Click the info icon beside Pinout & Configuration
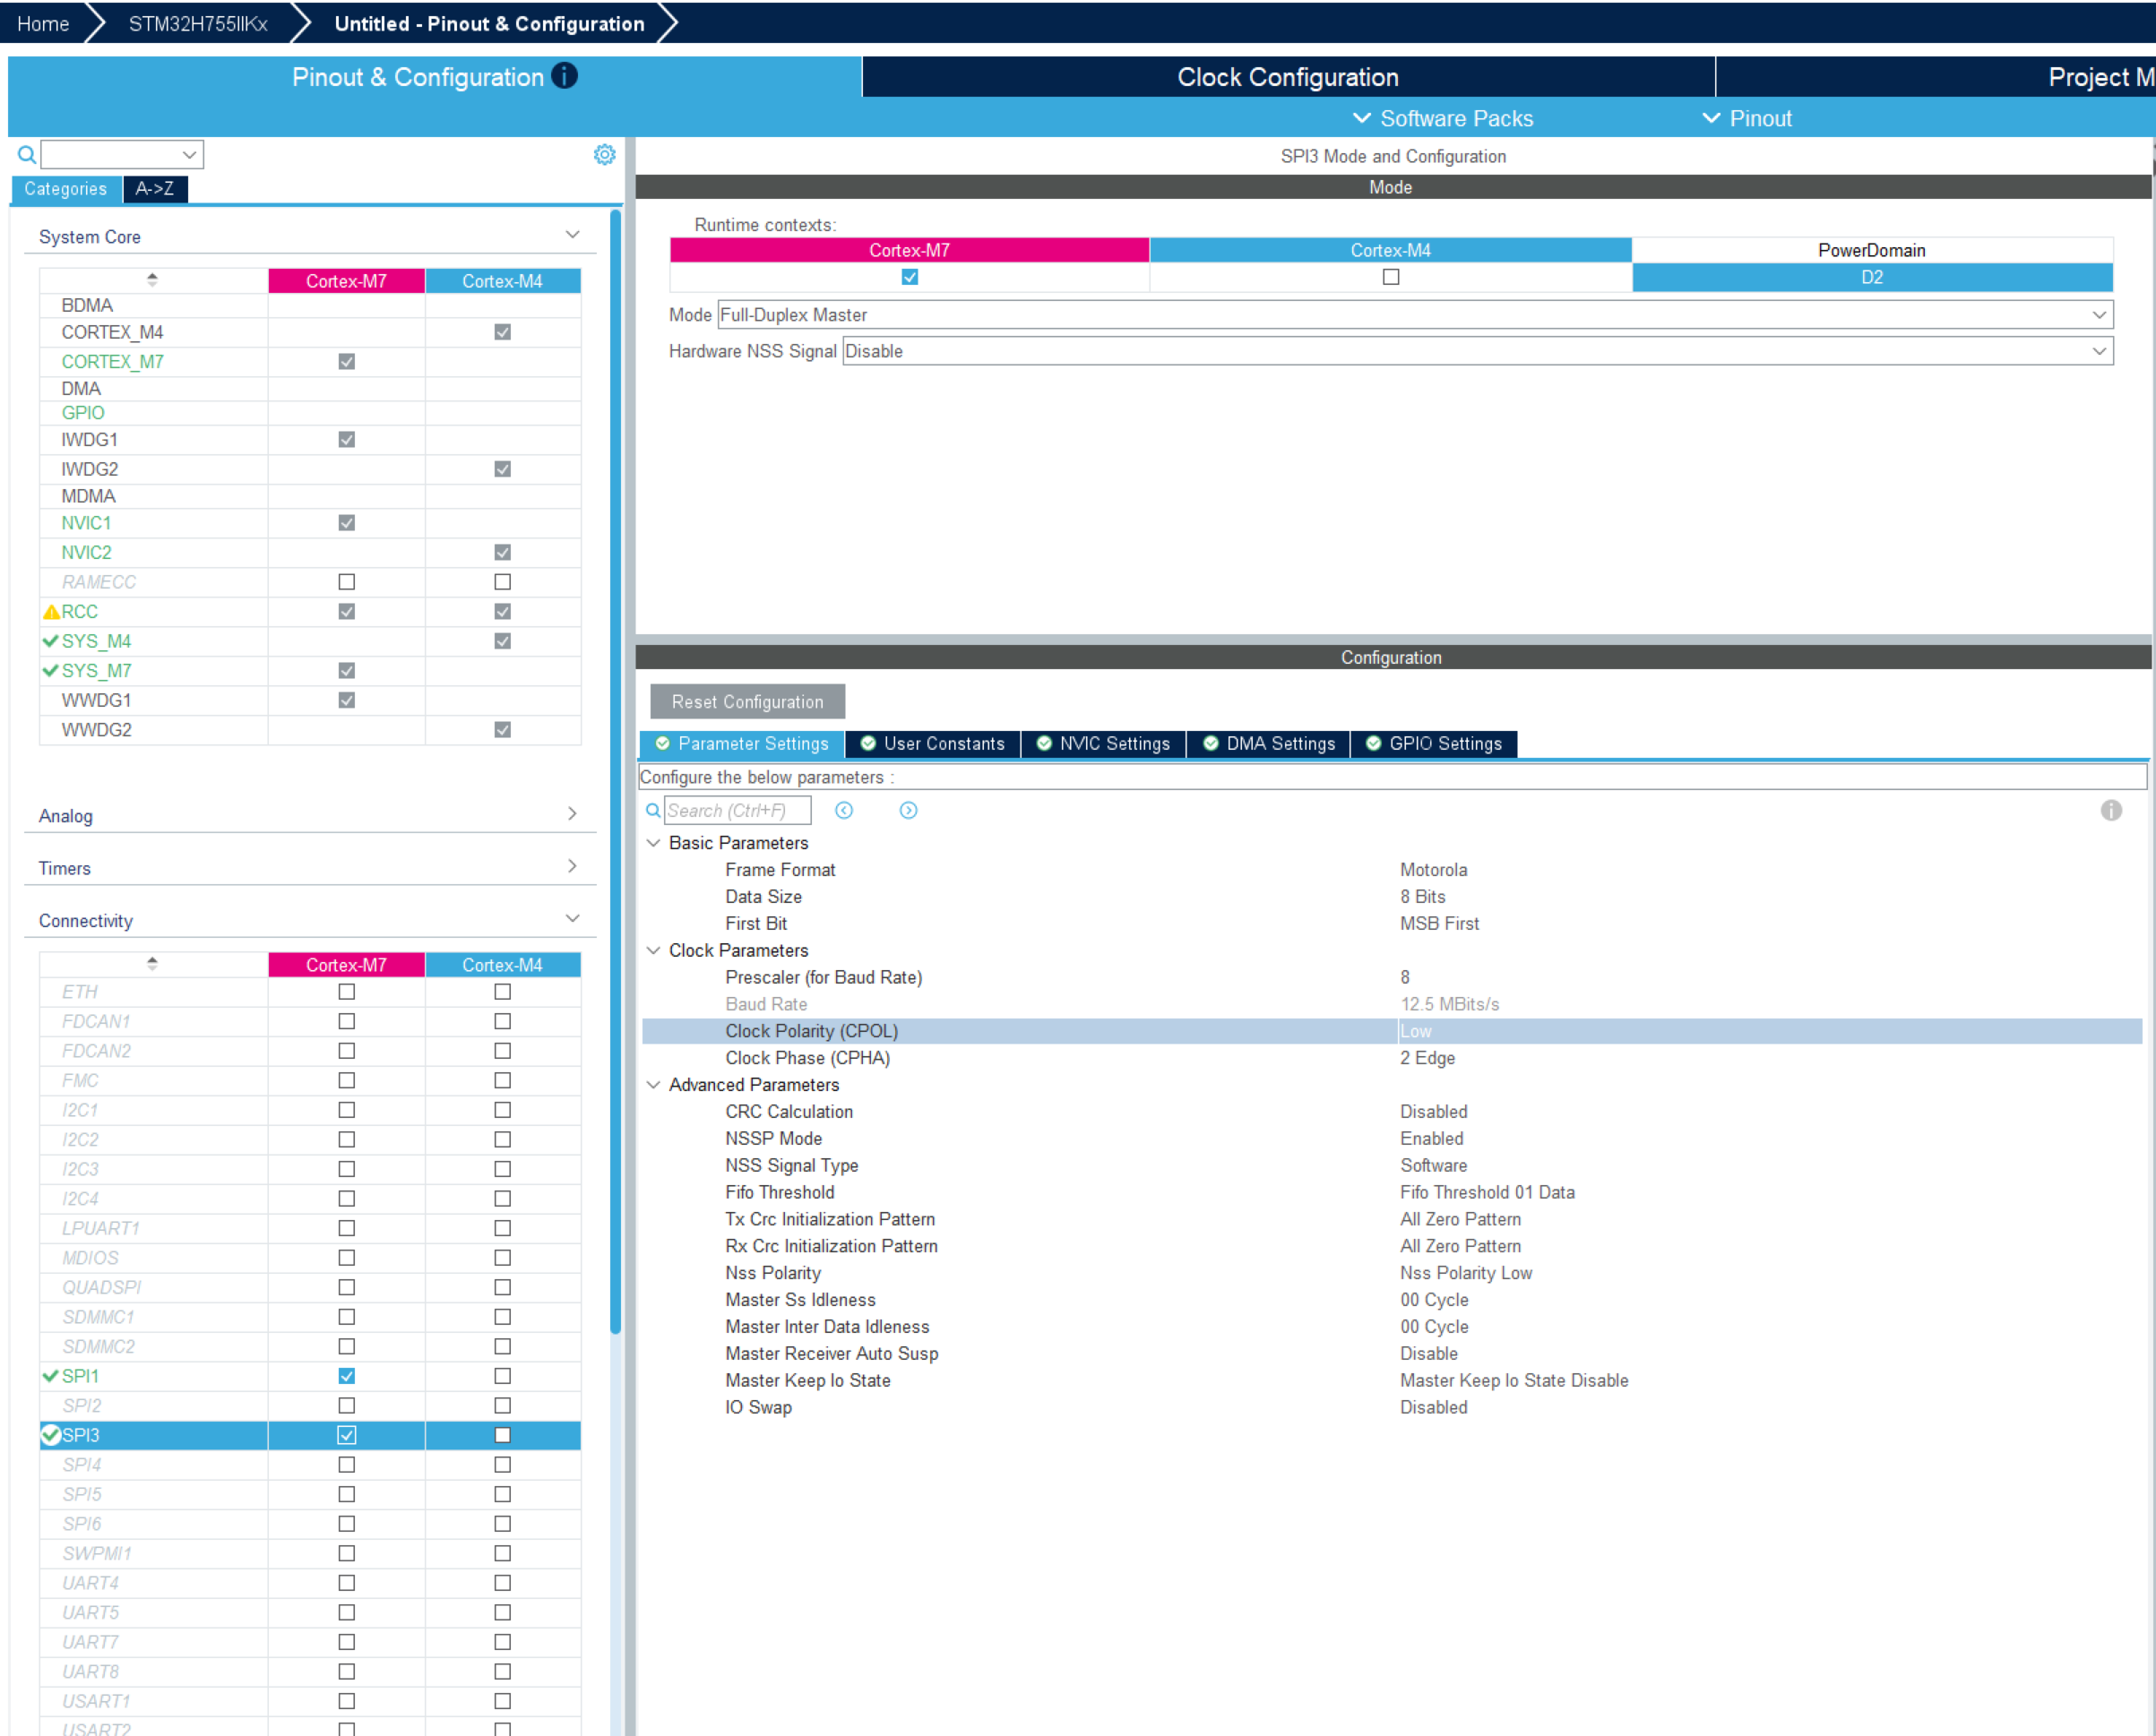The width and height of the screenshot is (2156, 1736). [565, 76]
